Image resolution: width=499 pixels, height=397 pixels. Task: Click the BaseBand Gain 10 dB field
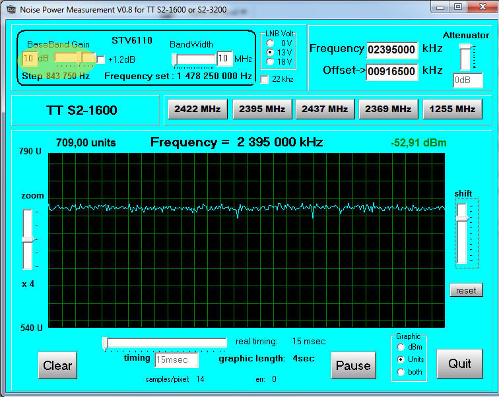click(30, 59)
